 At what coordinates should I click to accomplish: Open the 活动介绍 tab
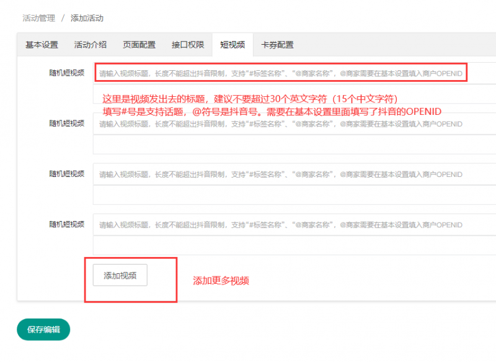(90, 45)
